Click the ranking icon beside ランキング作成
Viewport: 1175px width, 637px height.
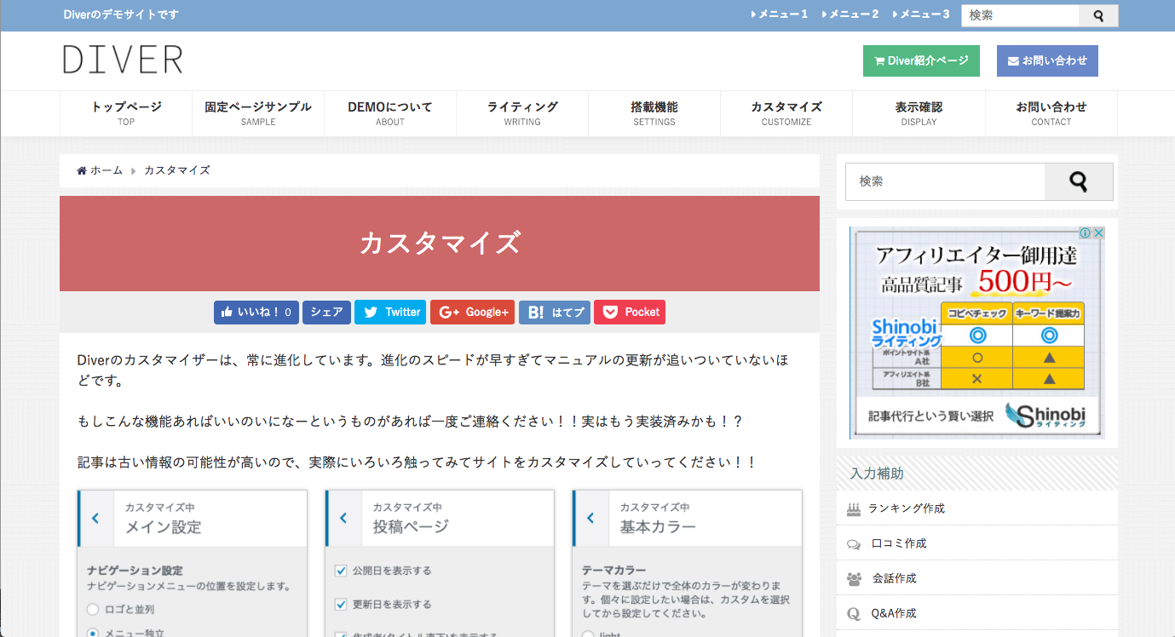tap(854, 509)
